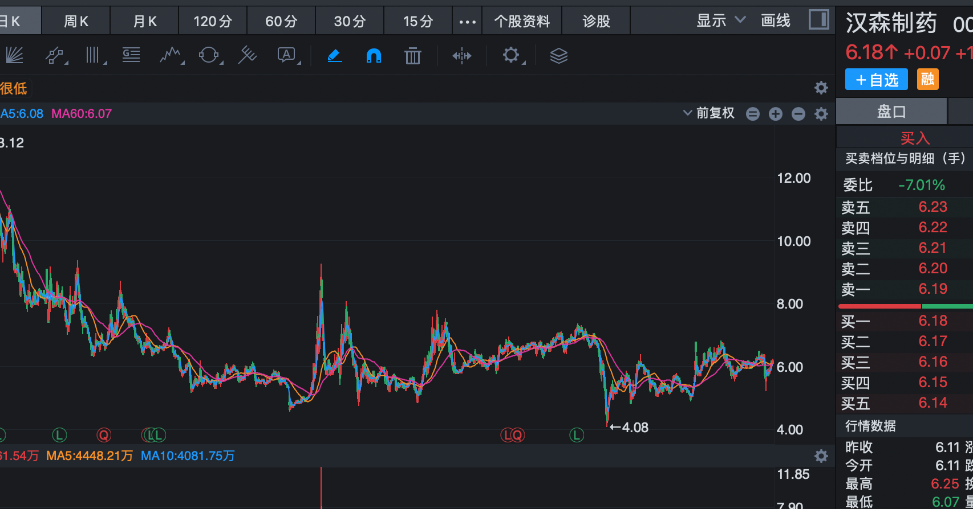
Task: Add stock with the +自选 button
Action: (x=877, y=80)
